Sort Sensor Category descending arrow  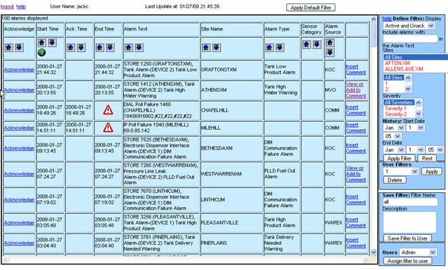tap(317, 45)
